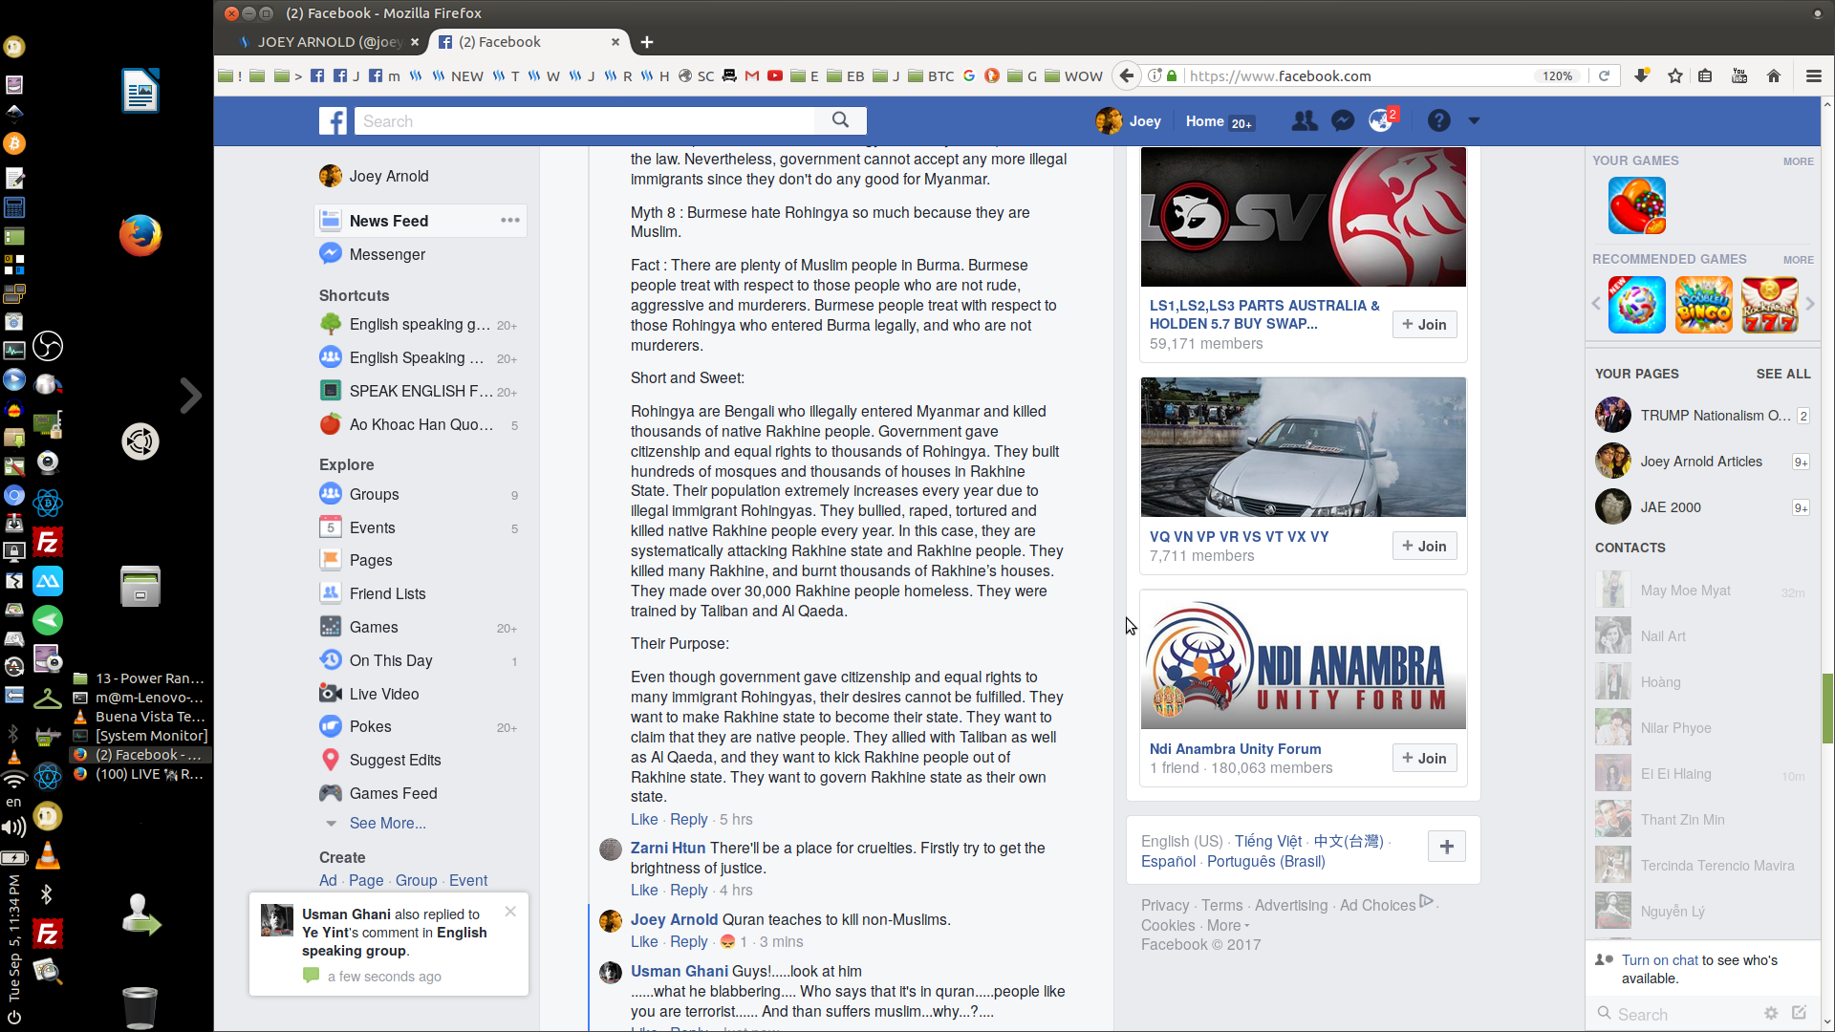The height and width of the screenshot is (1032, 1835).
Task: Open new Firefox tab
Action: [x=647, y=42]
